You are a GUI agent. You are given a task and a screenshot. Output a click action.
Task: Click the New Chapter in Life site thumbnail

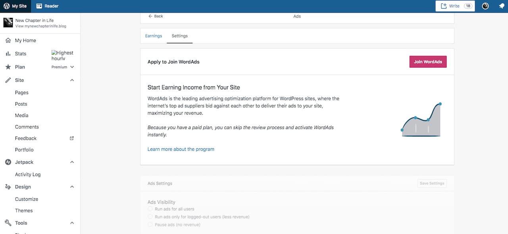point(8,23)
